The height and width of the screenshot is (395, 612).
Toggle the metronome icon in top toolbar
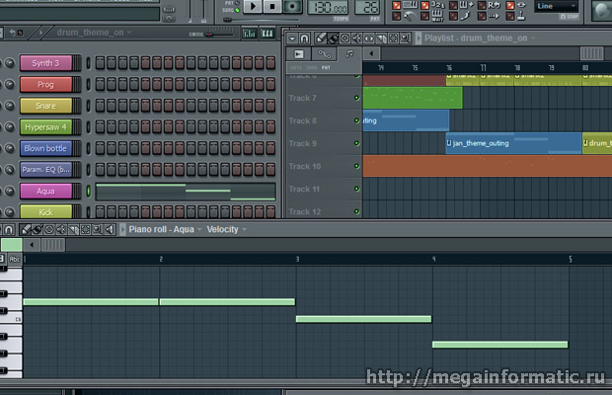(410, 16)
